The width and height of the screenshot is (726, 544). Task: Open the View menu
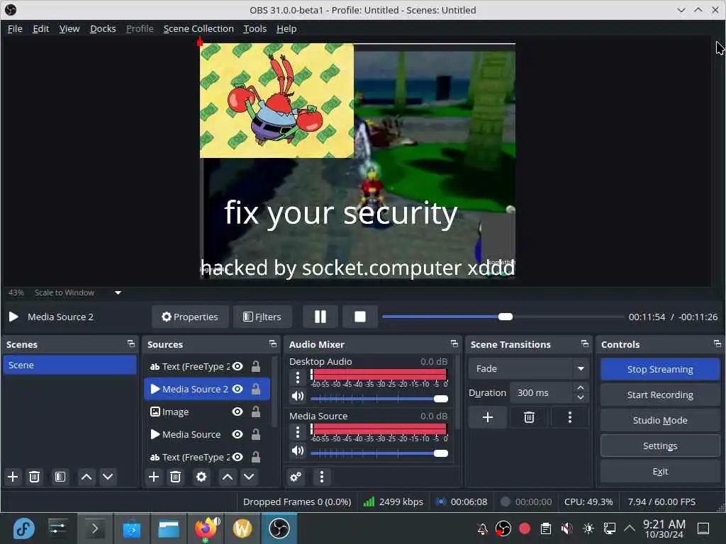(69, 28)
